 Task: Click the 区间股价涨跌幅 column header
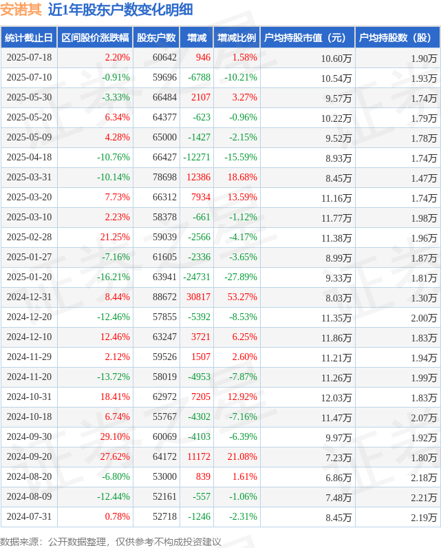95,37
